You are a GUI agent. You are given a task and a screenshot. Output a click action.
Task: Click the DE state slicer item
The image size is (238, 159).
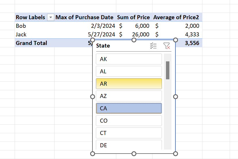(x=129, y=145)
